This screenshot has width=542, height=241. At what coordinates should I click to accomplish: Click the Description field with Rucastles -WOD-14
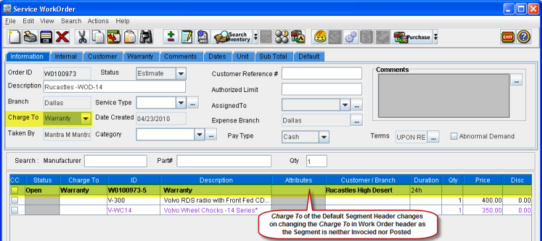click(114, 87)
